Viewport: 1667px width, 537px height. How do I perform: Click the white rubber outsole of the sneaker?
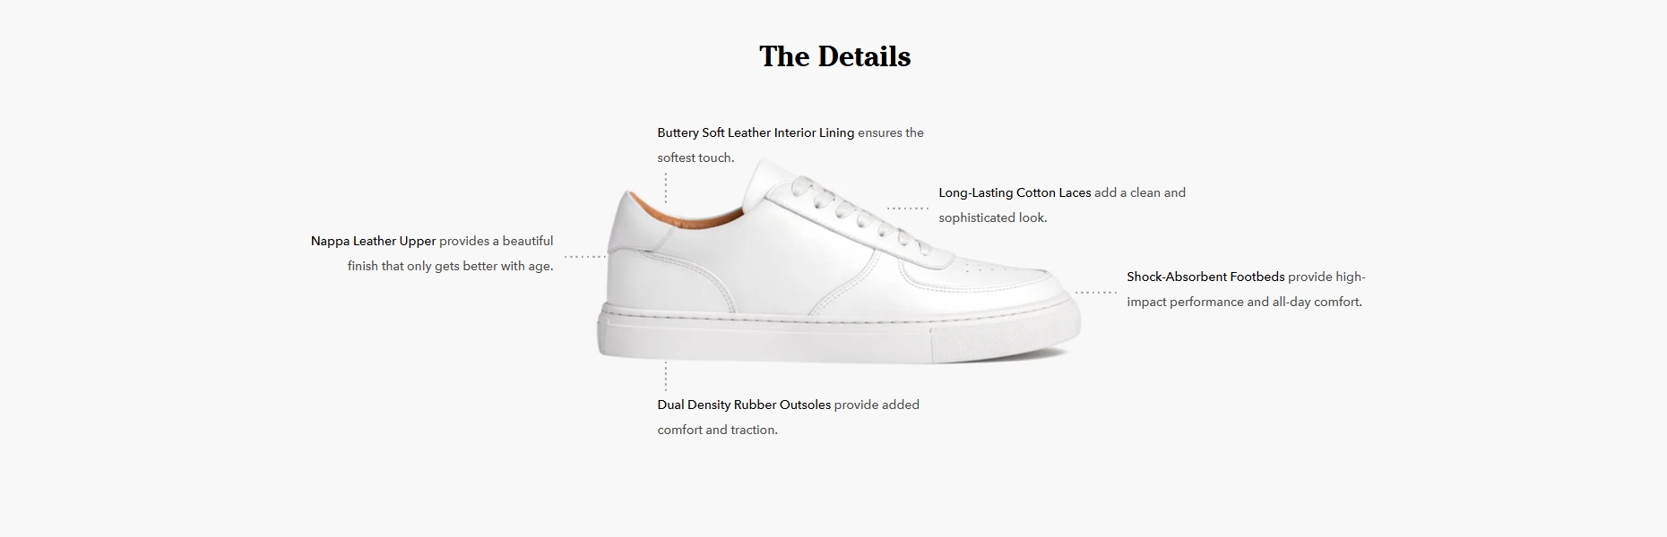839,336
